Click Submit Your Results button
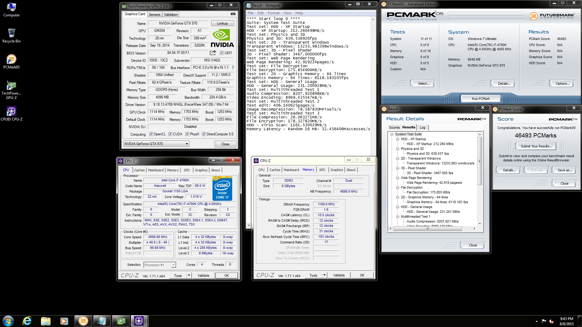 (537, 146)
